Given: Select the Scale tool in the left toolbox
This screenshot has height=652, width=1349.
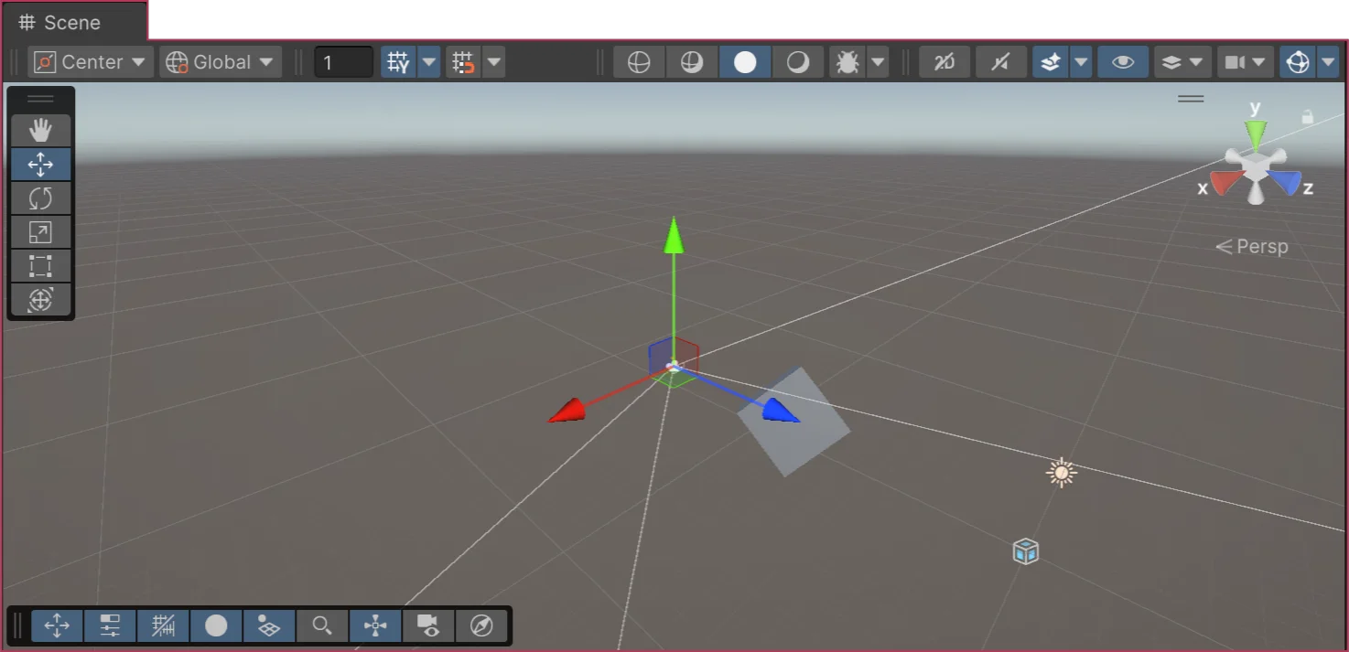Looking at the screenshot, I should click(x=40, y=232).
